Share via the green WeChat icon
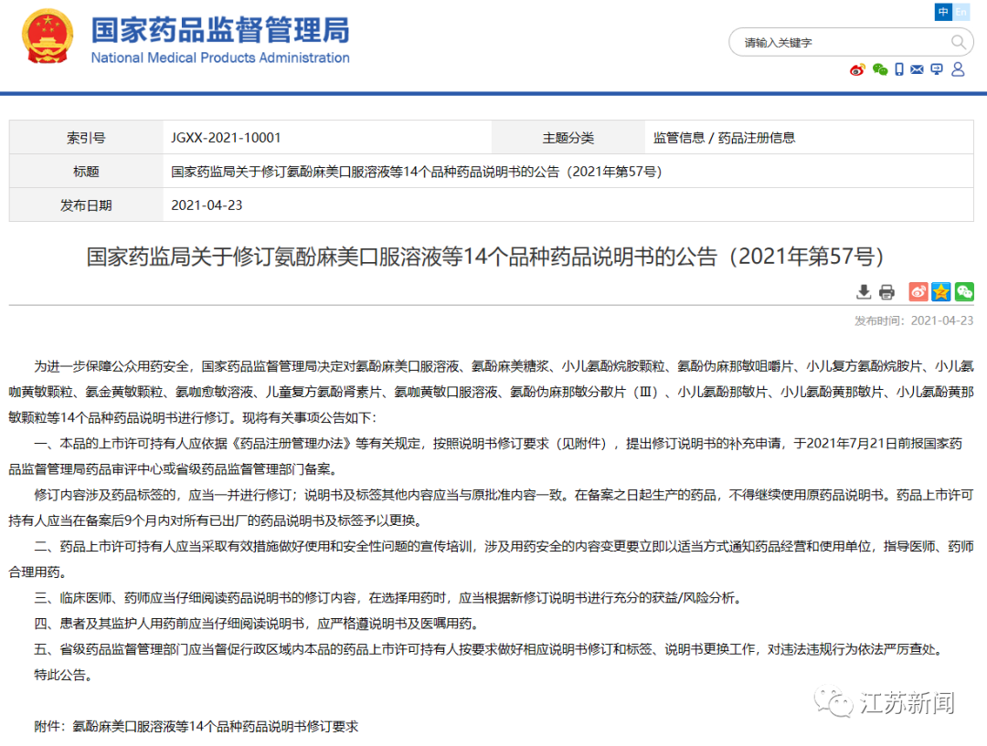 click(x=963, y=291)
